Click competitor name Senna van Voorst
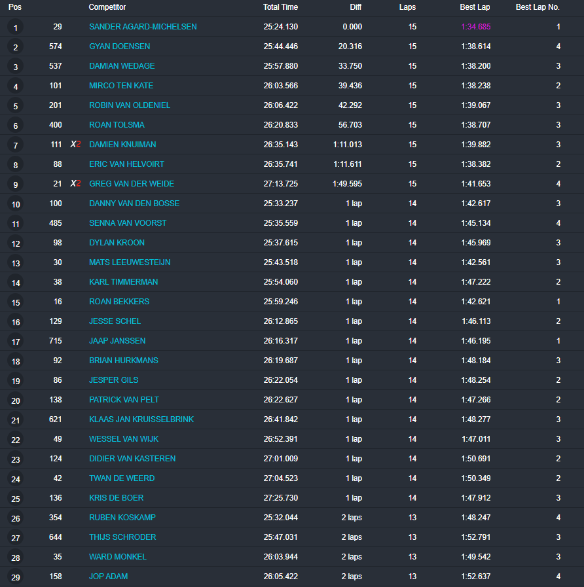 pyautogui.click(x=128, y=223)
